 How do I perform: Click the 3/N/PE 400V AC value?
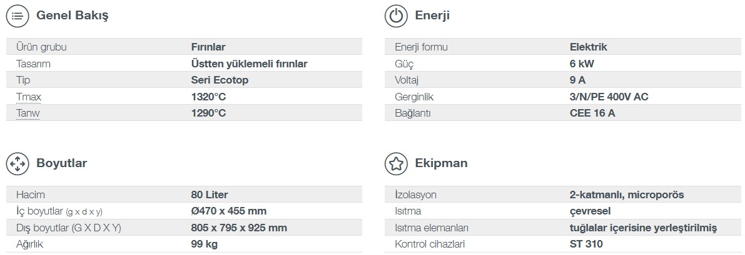(x=609, y=97)
